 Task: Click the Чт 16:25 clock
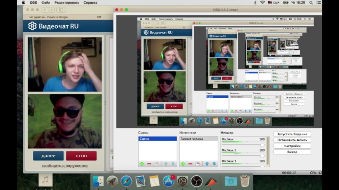point(298,2)
